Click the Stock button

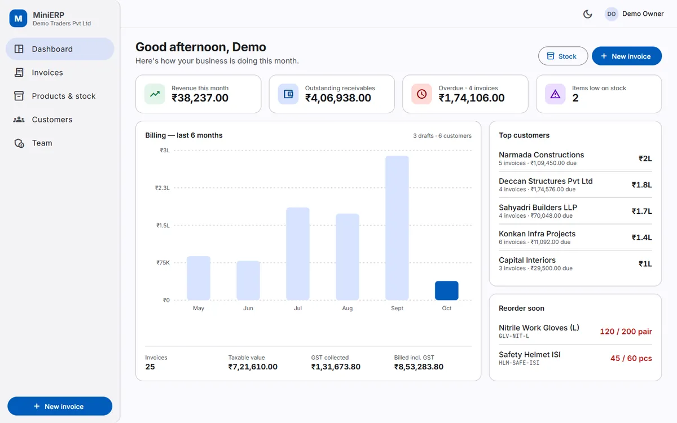click(563, 56)
